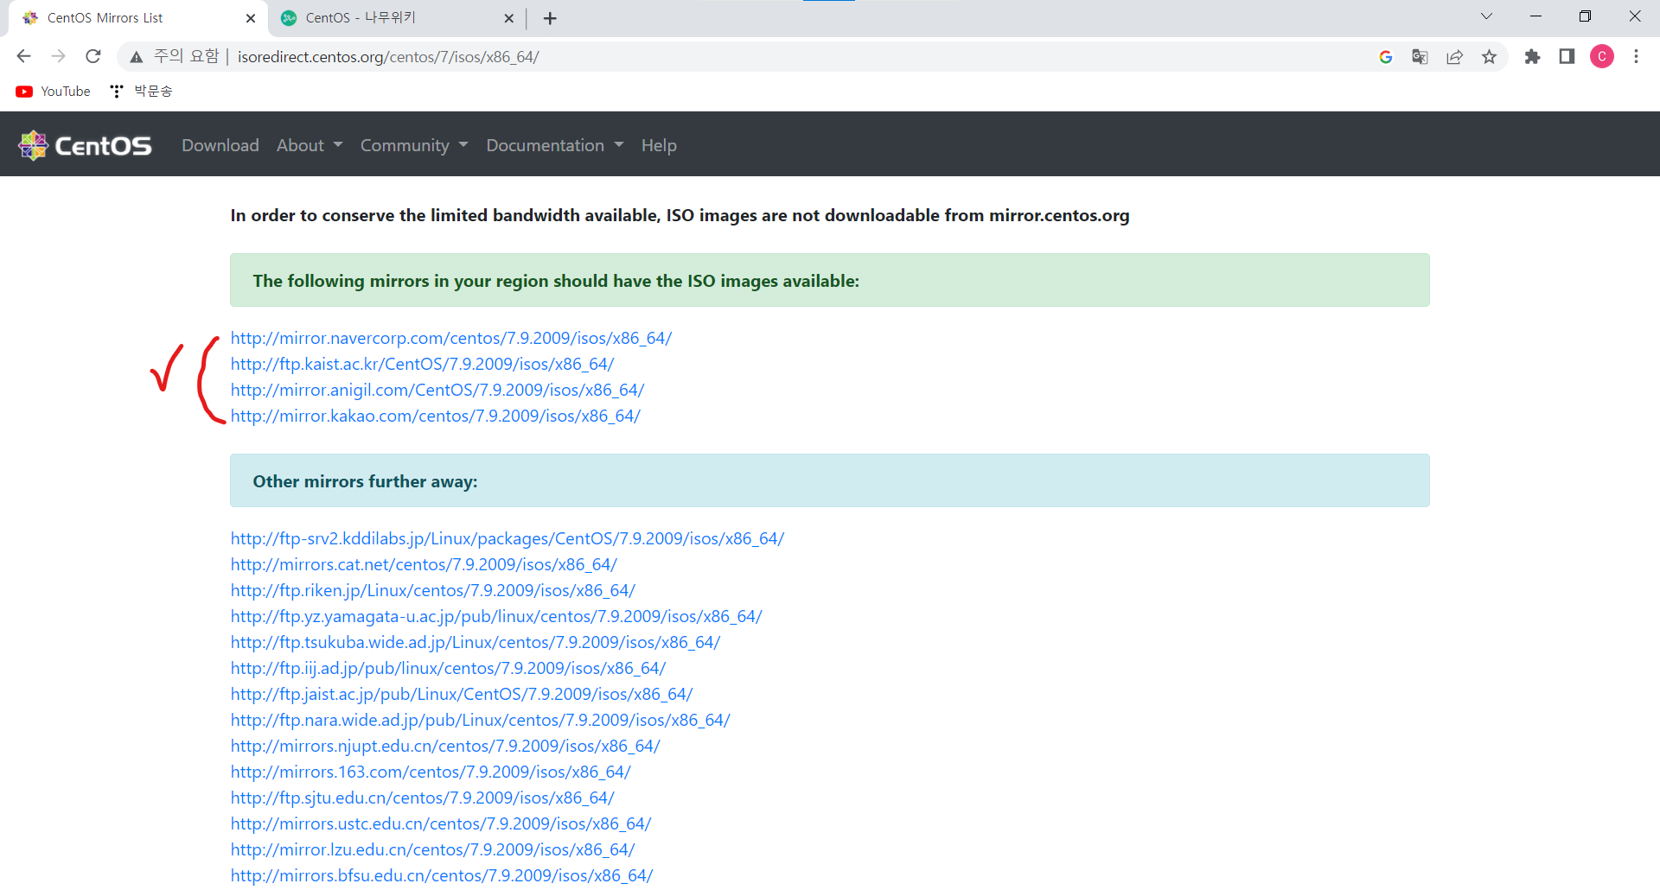Click the limited bandwidth notice text
This screenshot has height=890, width=1660.
point(680,215)
